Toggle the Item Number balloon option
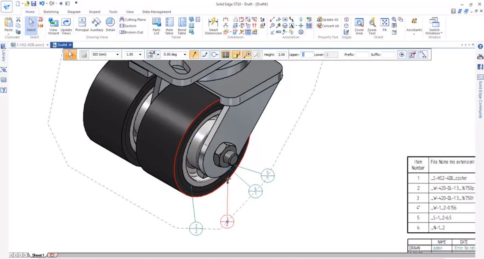This screenshot has height=259, width=484. click(237, 54)
